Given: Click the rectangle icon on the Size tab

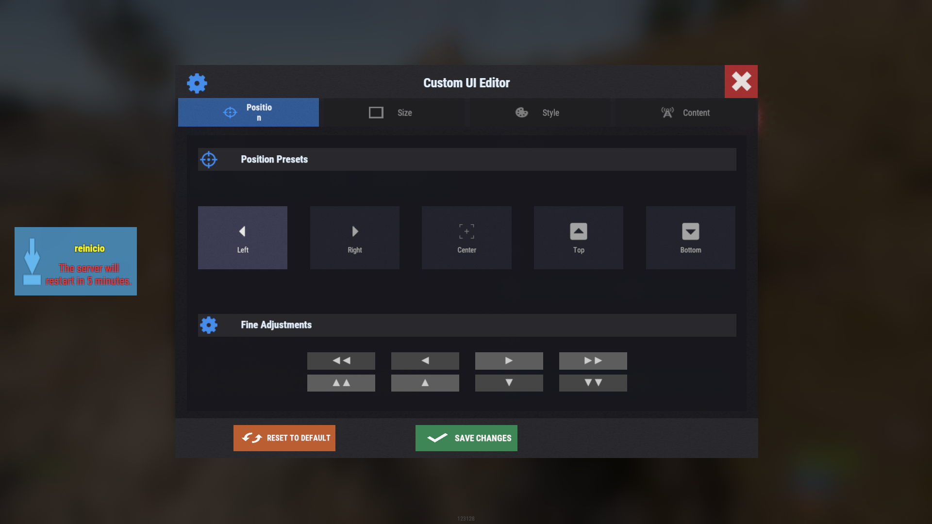Looking at the screenshot, I should click(x=376, y=113).
